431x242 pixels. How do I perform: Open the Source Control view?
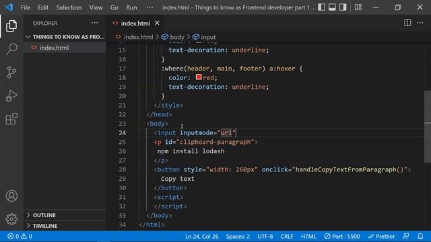11,73
